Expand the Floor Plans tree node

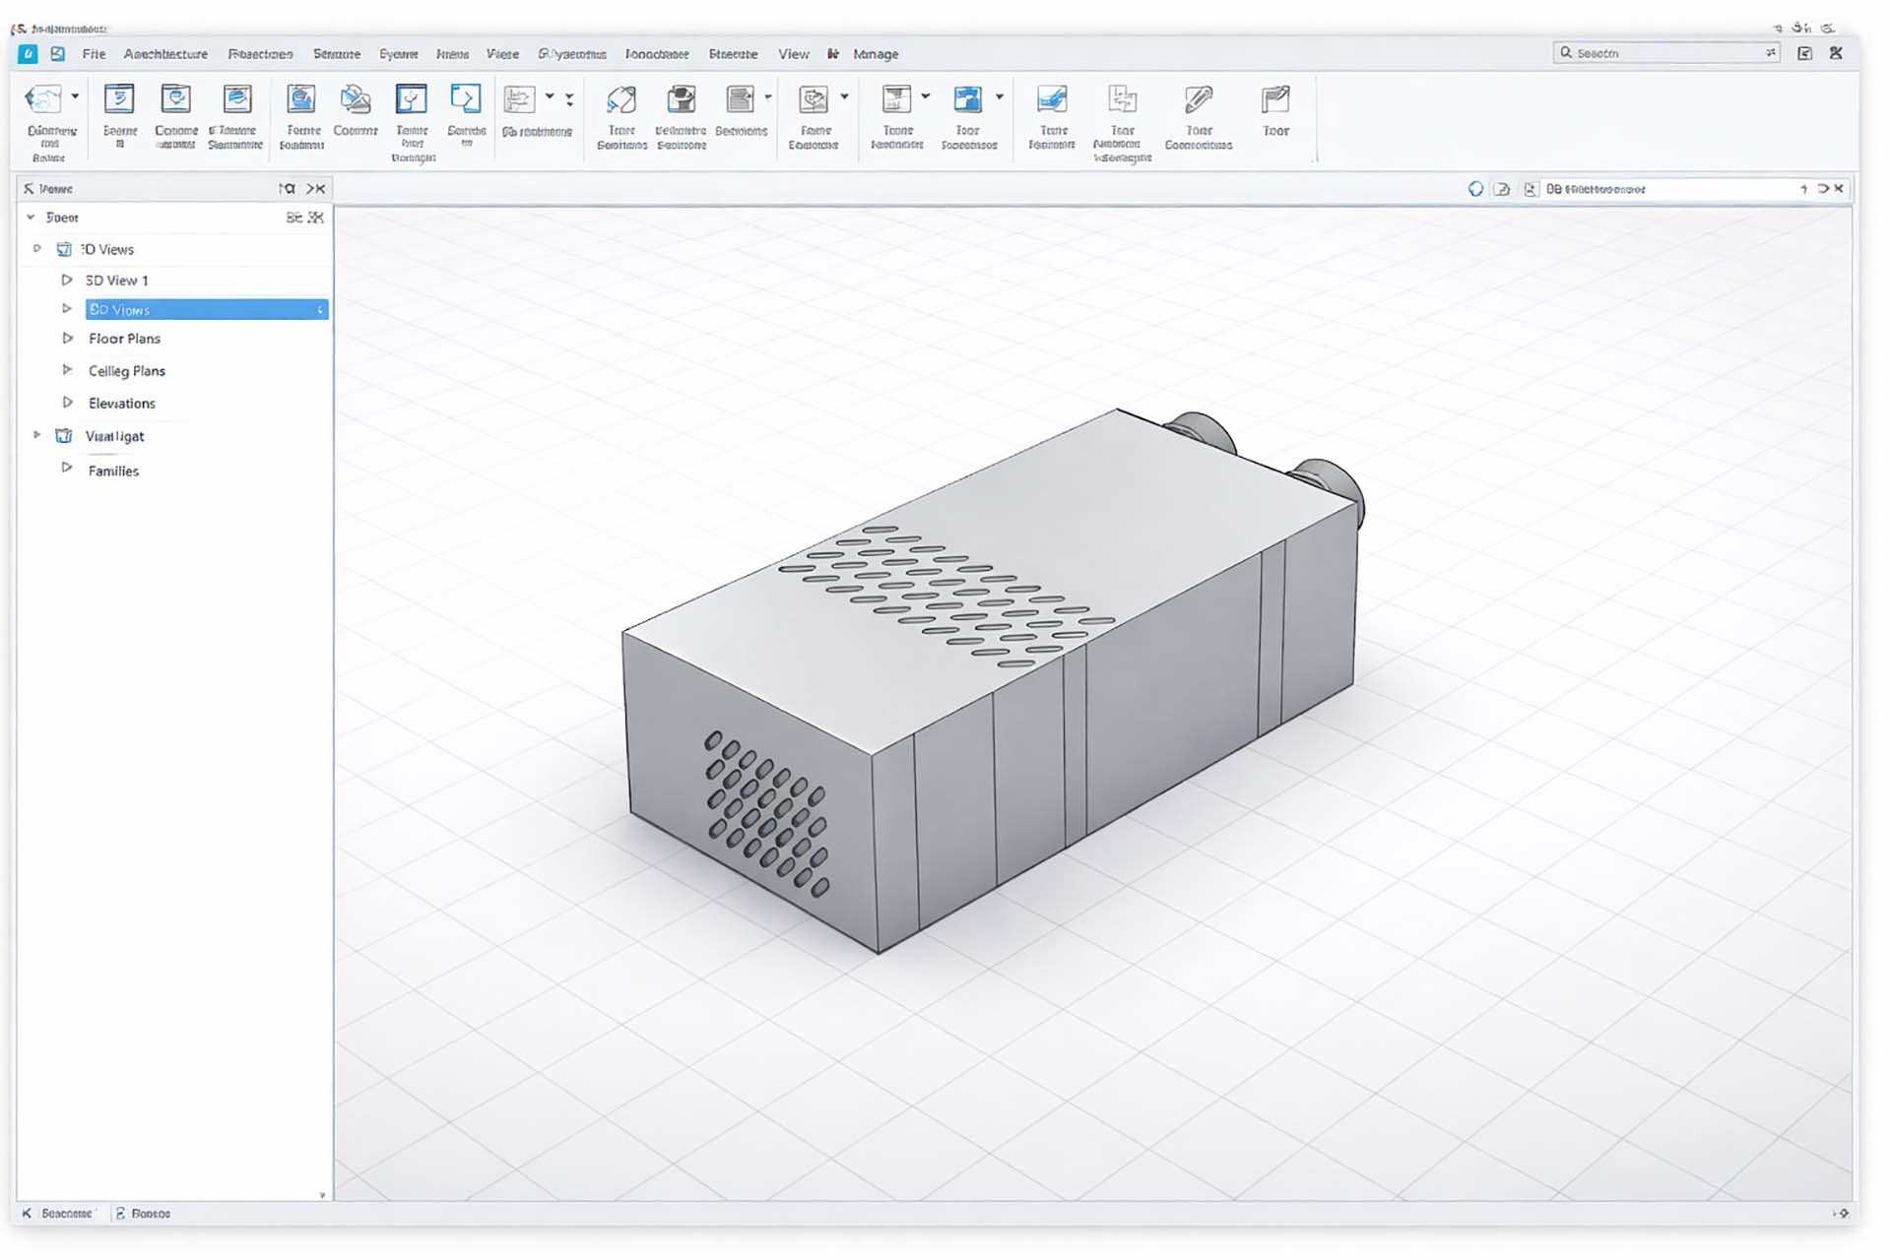coord(67,338)
